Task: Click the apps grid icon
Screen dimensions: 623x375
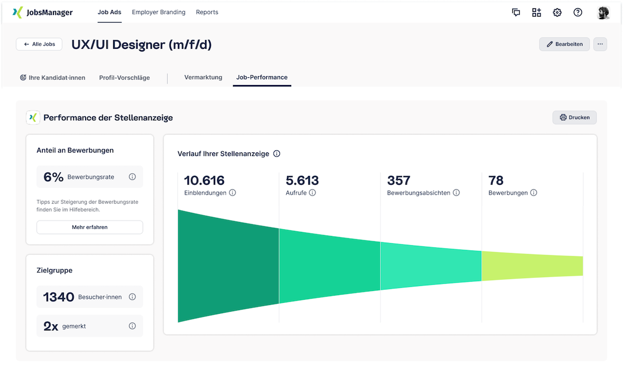Action: coord(537,12)
